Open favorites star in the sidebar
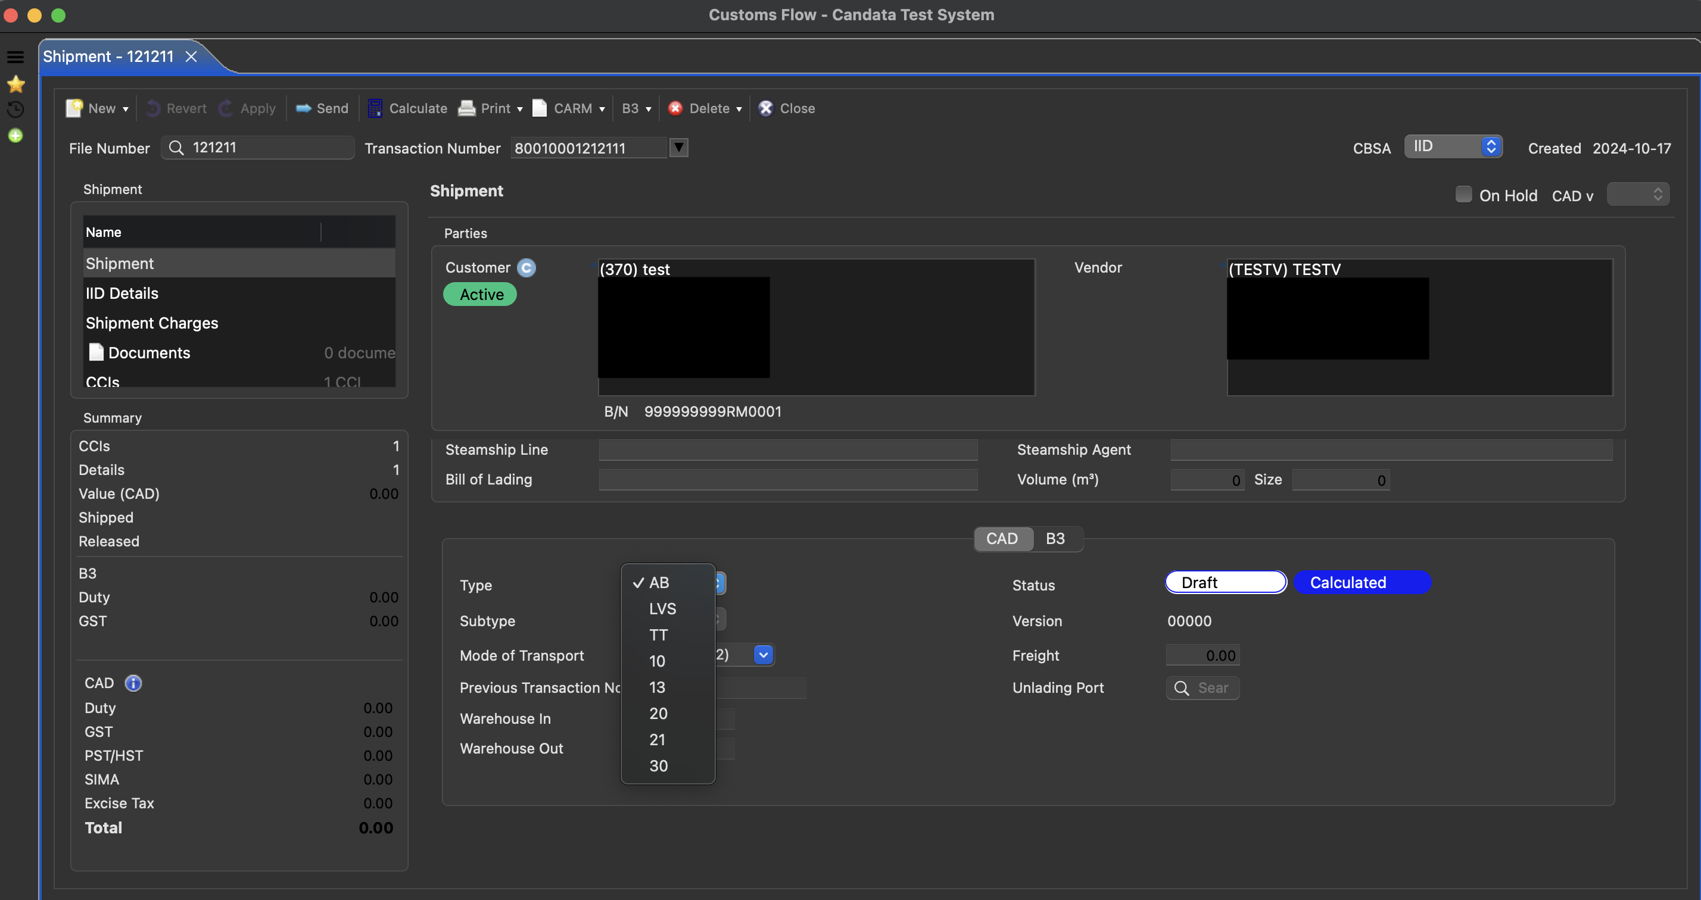This screenshot has width=1701, height=900. [15, 84]
